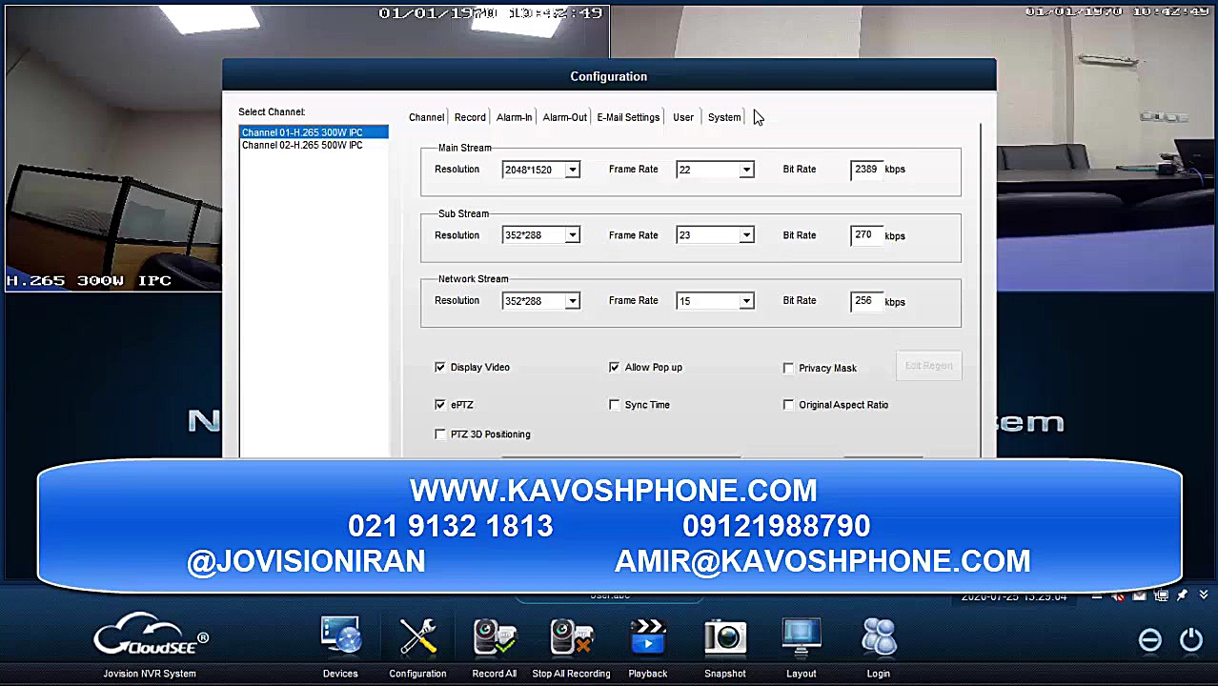Click the 'Select Channel:' label
Image resolution: width=1218 pixels, height=686 pixels.
coord(272,112)
